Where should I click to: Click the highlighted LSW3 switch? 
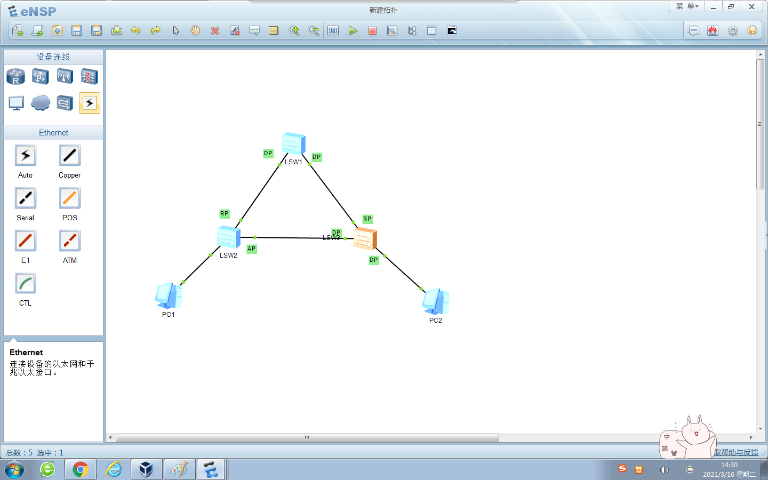pos(365,238)
